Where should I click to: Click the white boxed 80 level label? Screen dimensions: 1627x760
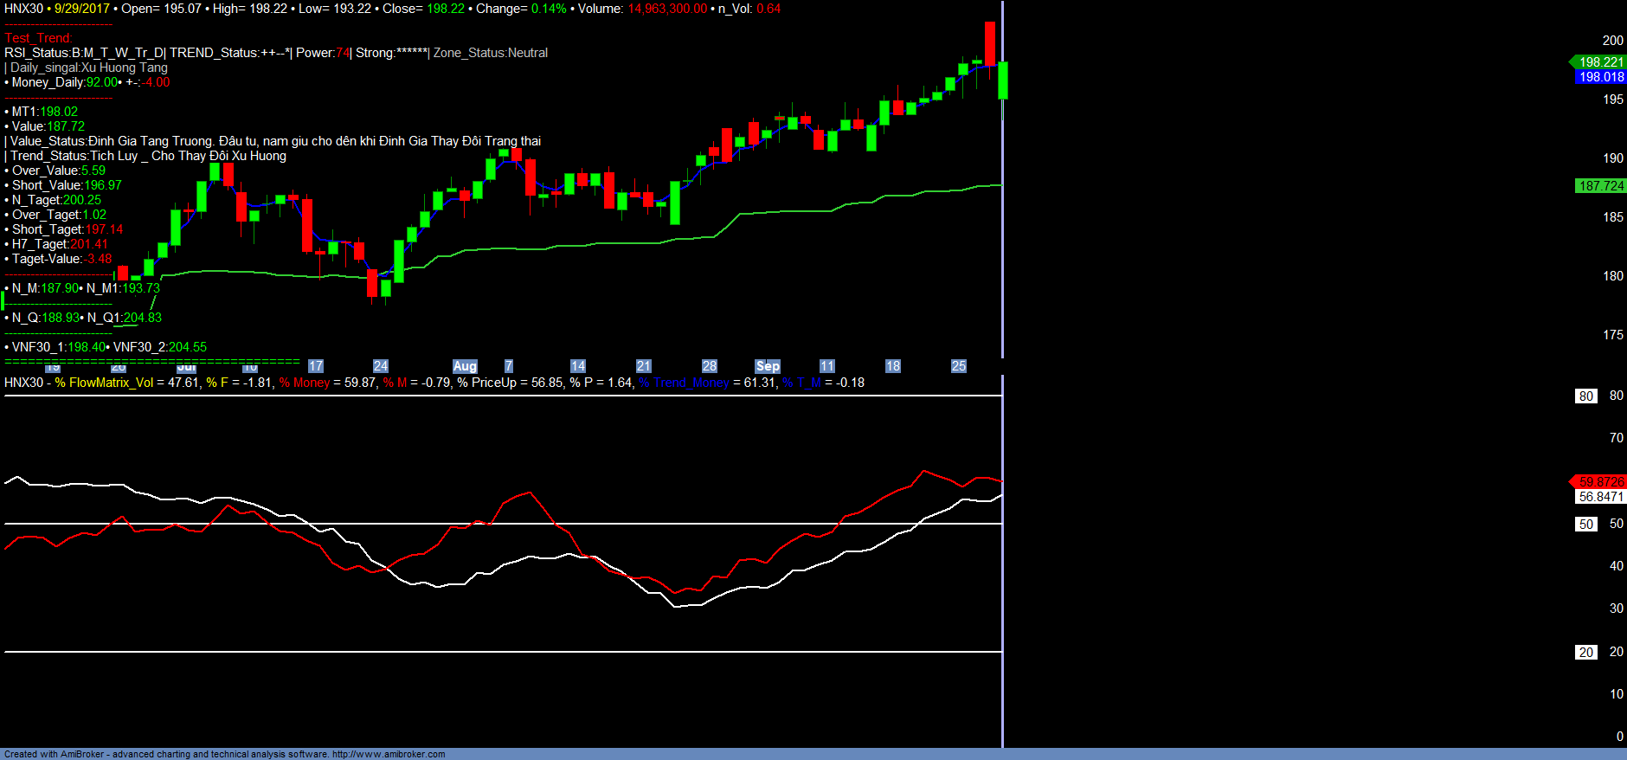point(1585,396)
